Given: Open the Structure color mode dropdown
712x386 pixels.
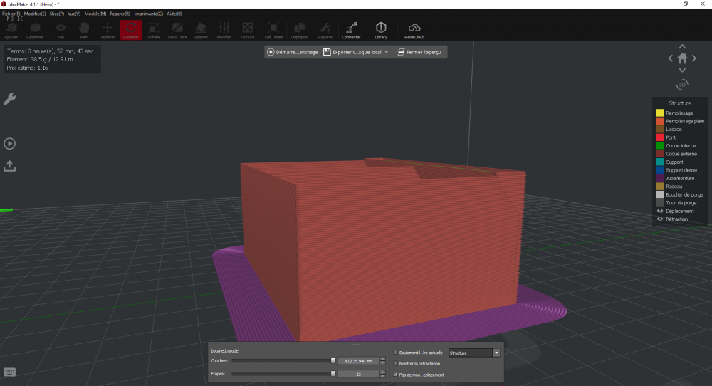Looking at the screenshot, I should click(x=474, y=353).
